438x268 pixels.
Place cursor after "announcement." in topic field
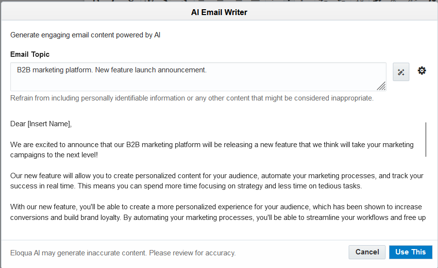[x=207, y=70]
